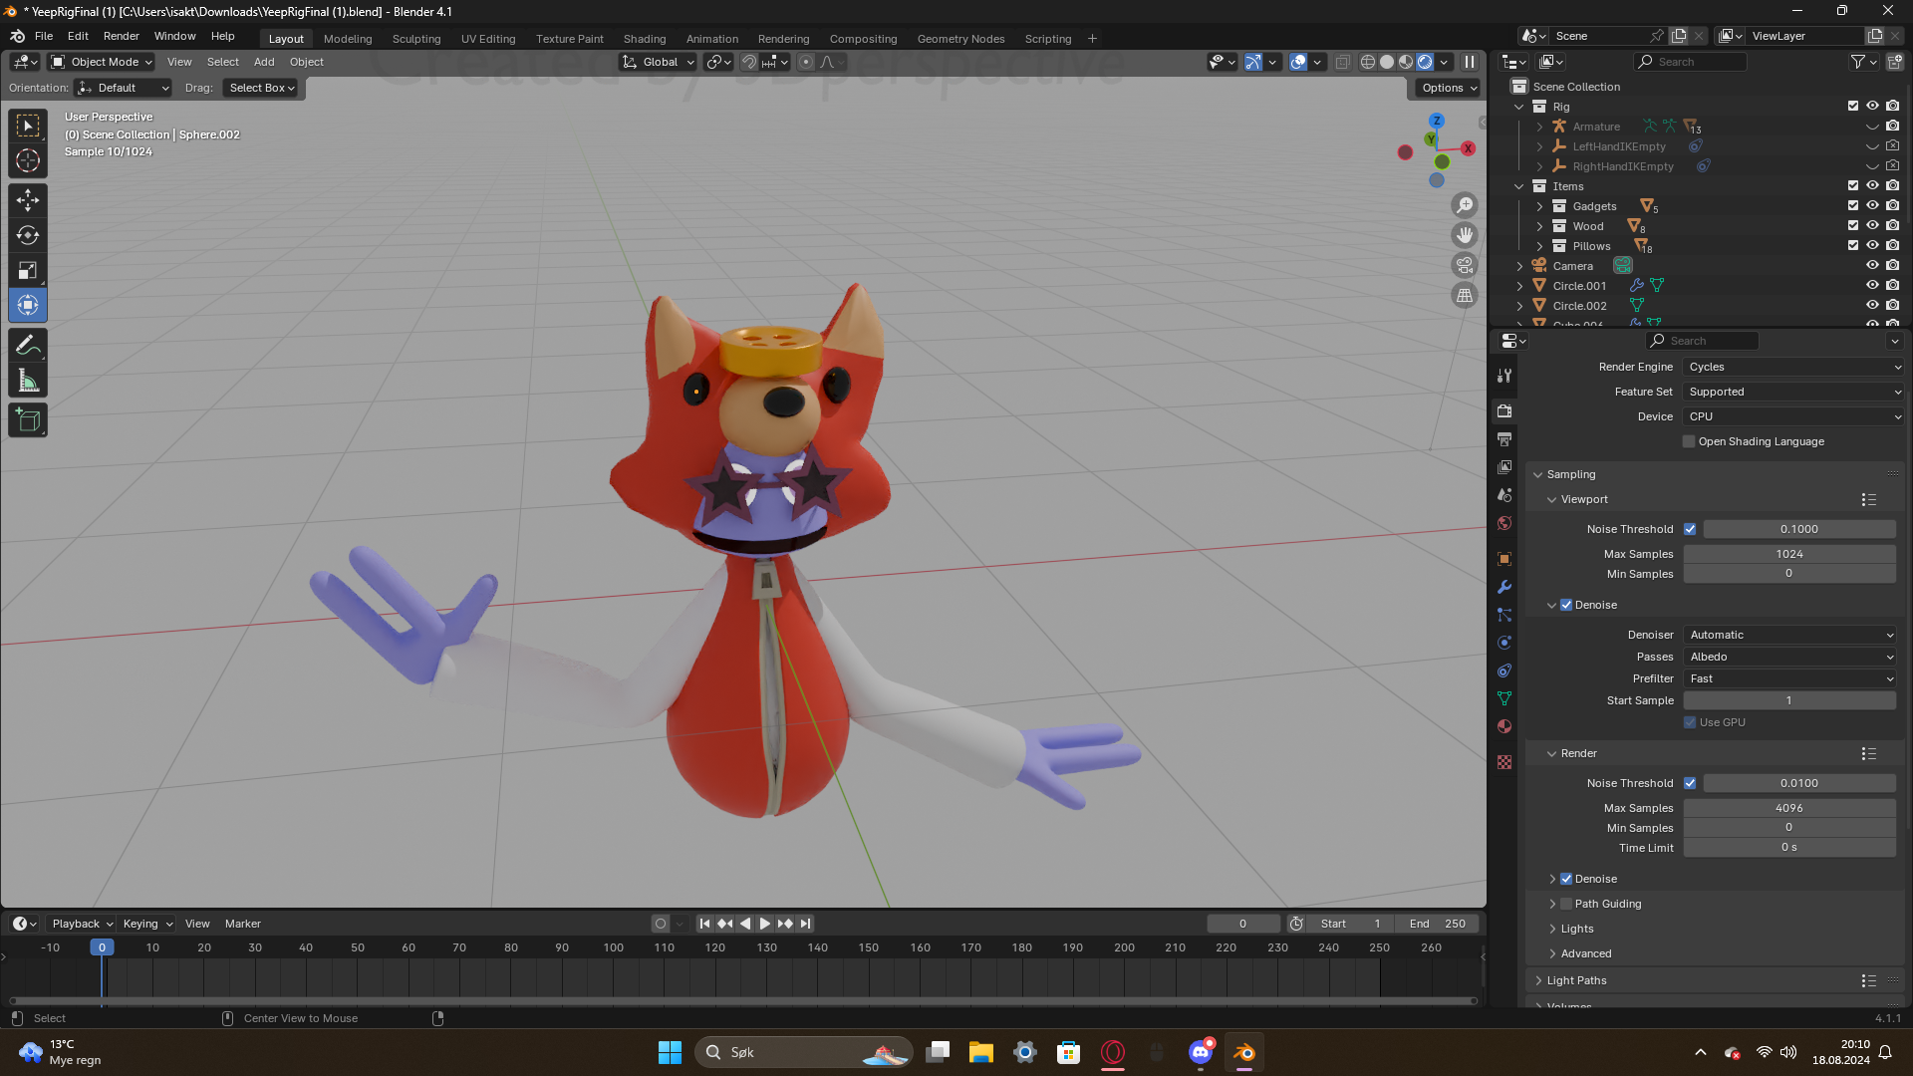Open the Modifiers wrench tab
Image resolution: width=1913 pixels, height=1076 pixels.
pyautogui.click(x=1504, y=587)
